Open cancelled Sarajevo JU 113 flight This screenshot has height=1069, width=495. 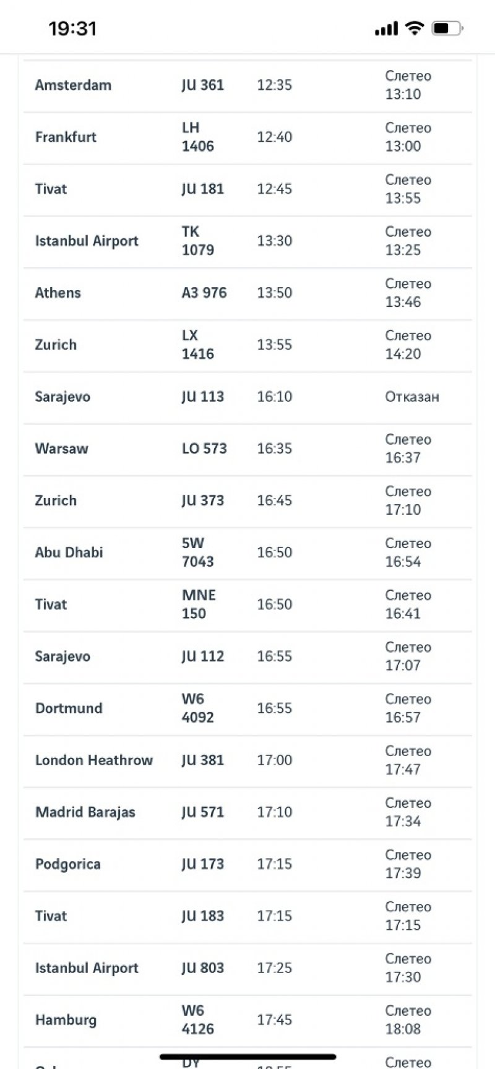pos(247,398)
